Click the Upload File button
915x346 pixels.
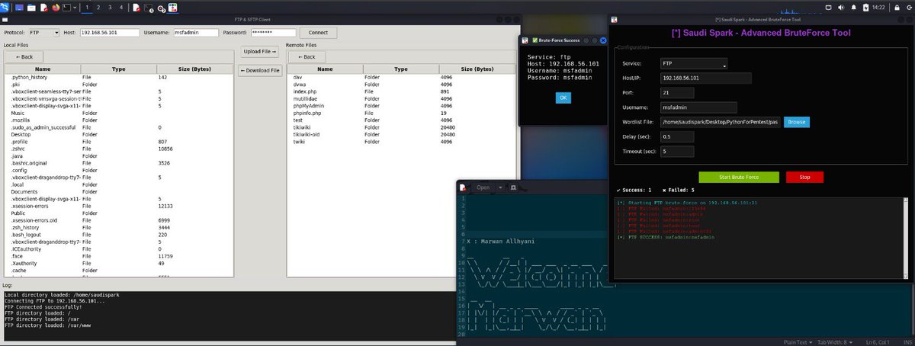[x=258, y=52]
